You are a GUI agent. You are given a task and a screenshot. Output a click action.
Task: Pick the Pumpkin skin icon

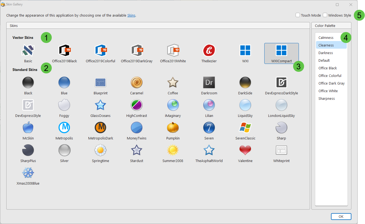(173, 127)
